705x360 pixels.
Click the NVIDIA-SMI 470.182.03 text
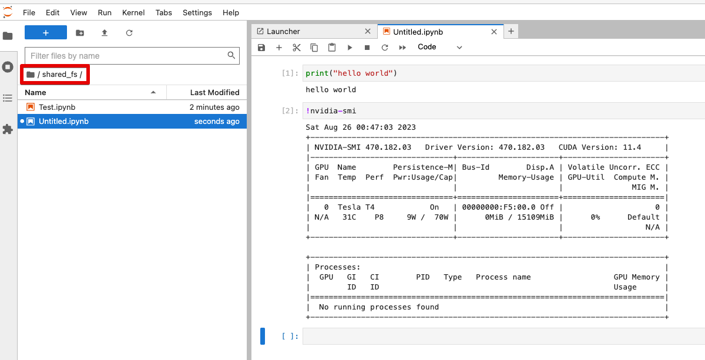(x=362, y=147)
